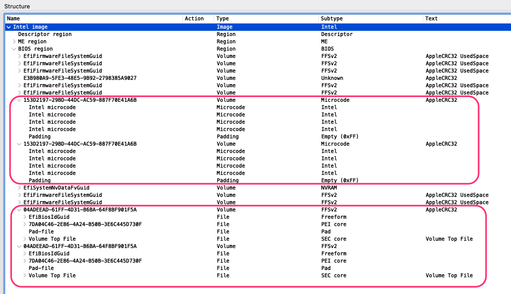Click the 'Descriptor' subtype cell

point(337,34)
